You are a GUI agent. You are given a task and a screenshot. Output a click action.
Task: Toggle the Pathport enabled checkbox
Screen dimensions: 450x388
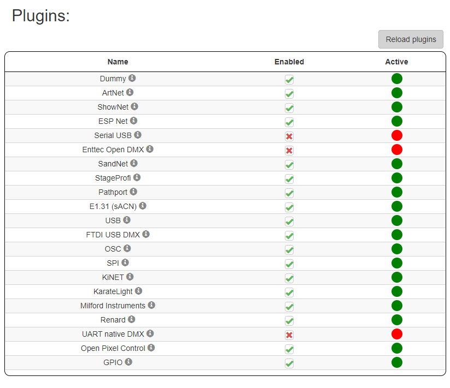[x=289, y=193]
